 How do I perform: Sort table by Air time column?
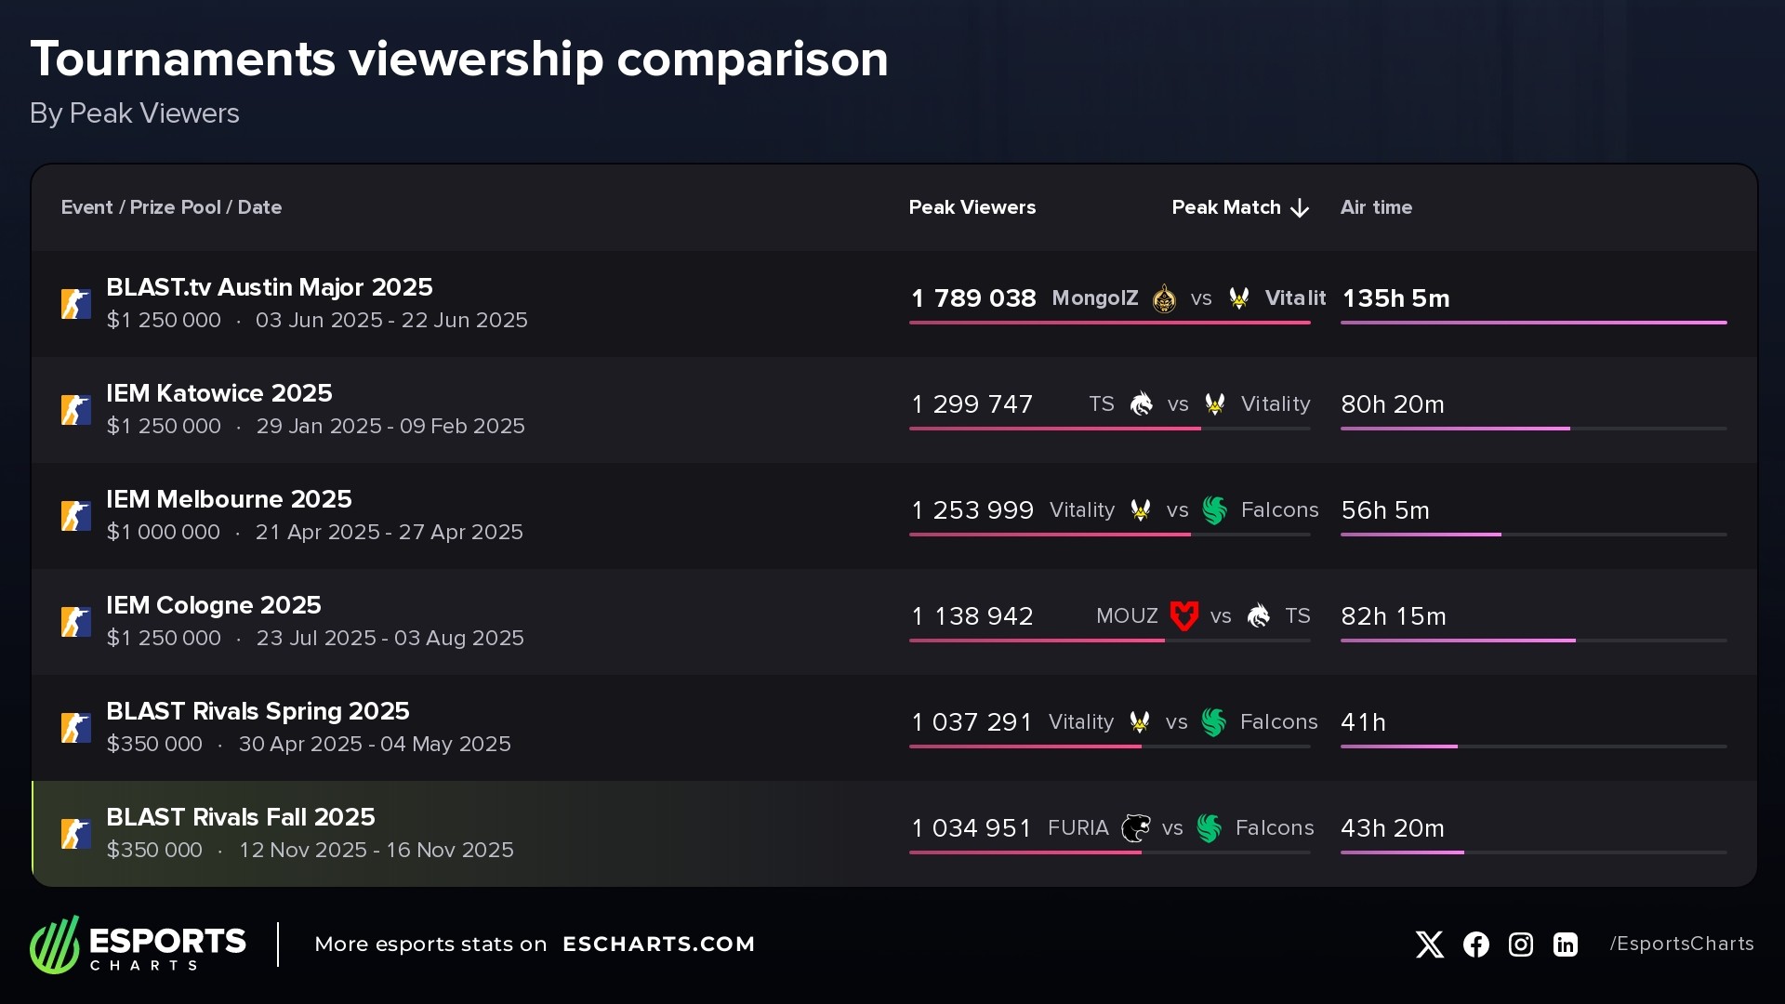pyautogui.click(x=1376, y=207)
